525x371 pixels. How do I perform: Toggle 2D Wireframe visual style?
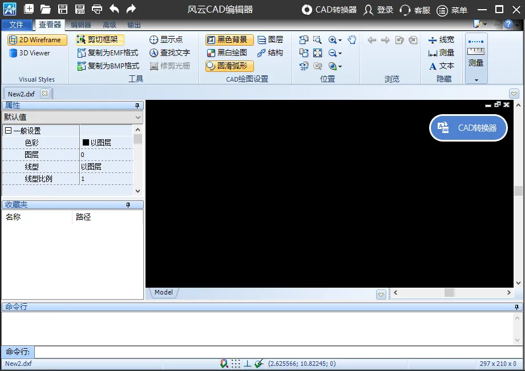click(x=37, y=40)
